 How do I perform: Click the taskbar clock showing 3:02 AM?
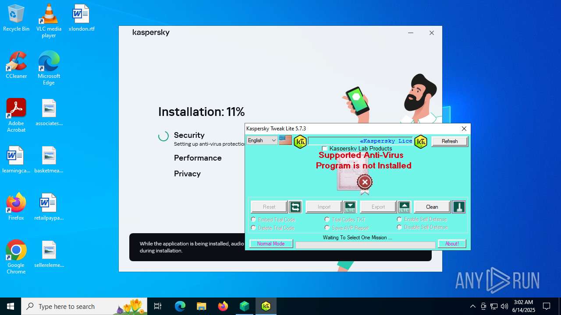(x=524, y=306)
